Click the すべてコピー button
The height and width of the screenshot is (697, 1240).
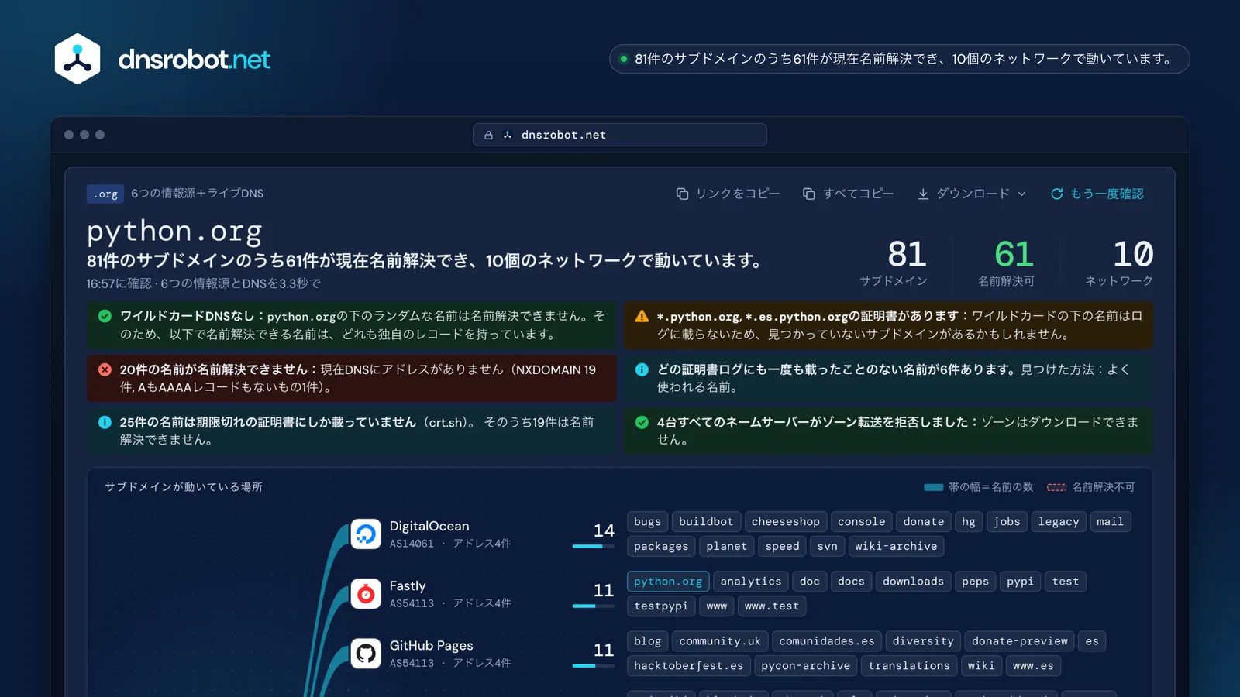click(x=848, y=194)
